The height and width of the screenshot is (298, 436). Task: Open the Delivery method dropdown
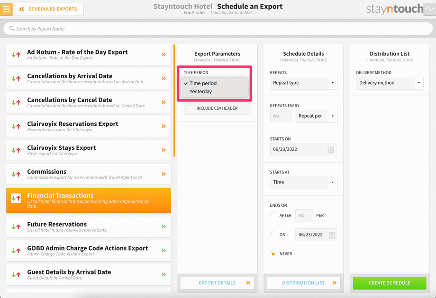pyautogui.click(x=390, y=83)
